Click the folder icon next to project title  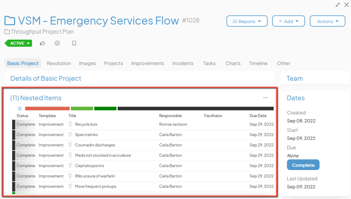pyautogui.click(x=10, y=21)
